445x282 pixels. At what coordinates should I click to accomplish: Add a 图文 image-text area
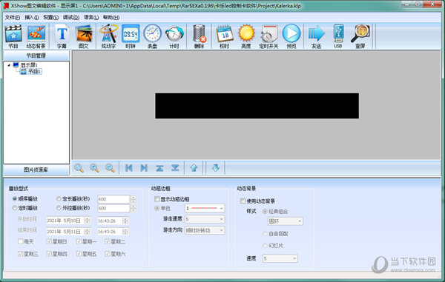(84, 36)
